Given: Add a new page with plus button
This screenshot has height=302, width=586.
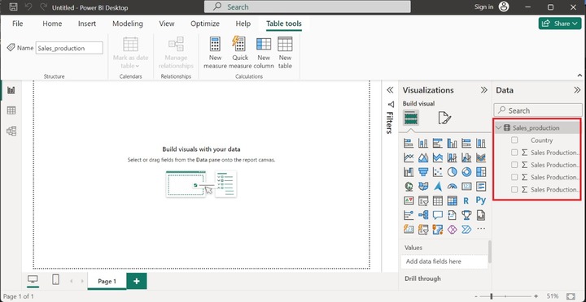Looking at the screenshot, I should (x=137, y=281).
